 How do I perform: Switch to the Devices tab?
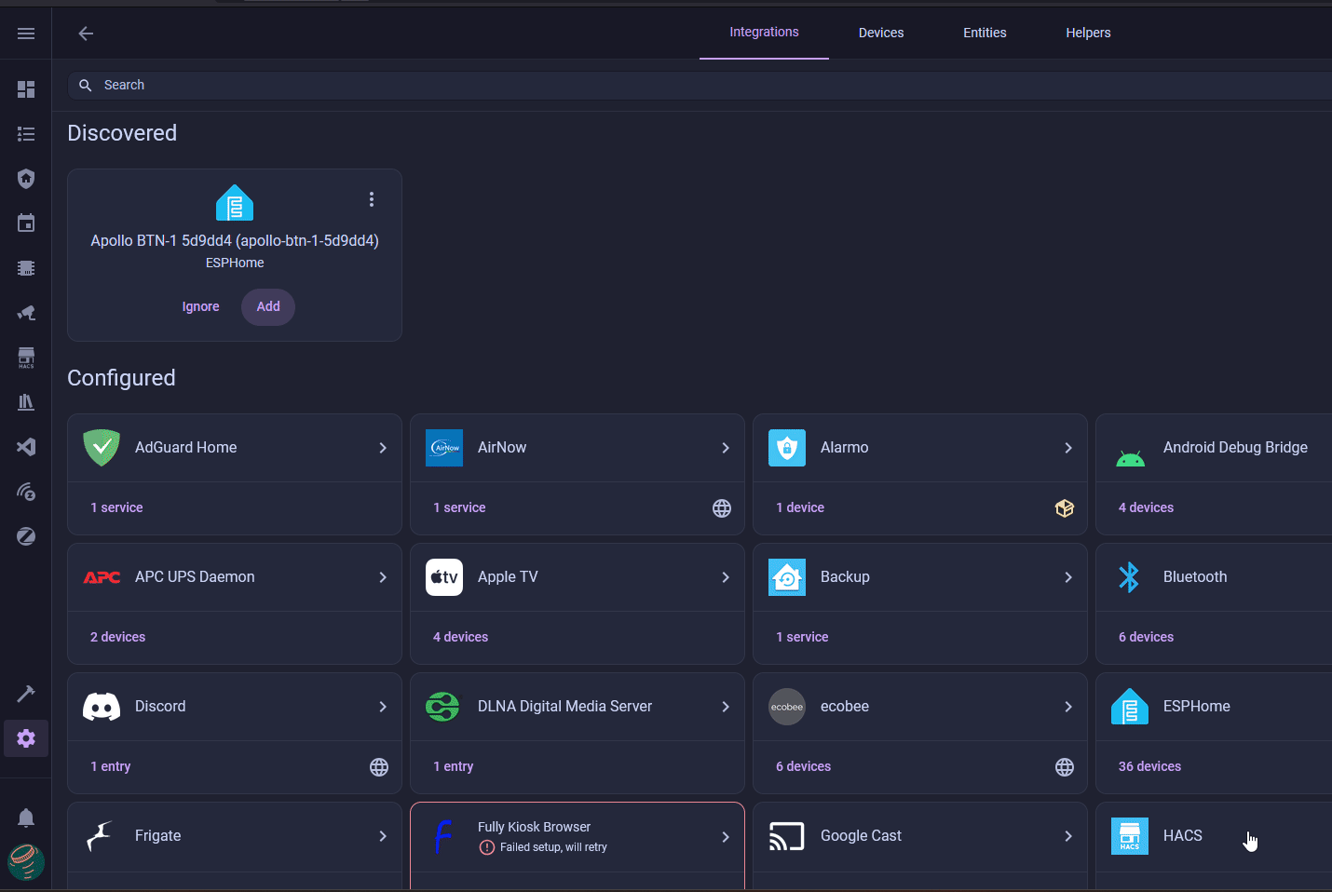(880, 33)
